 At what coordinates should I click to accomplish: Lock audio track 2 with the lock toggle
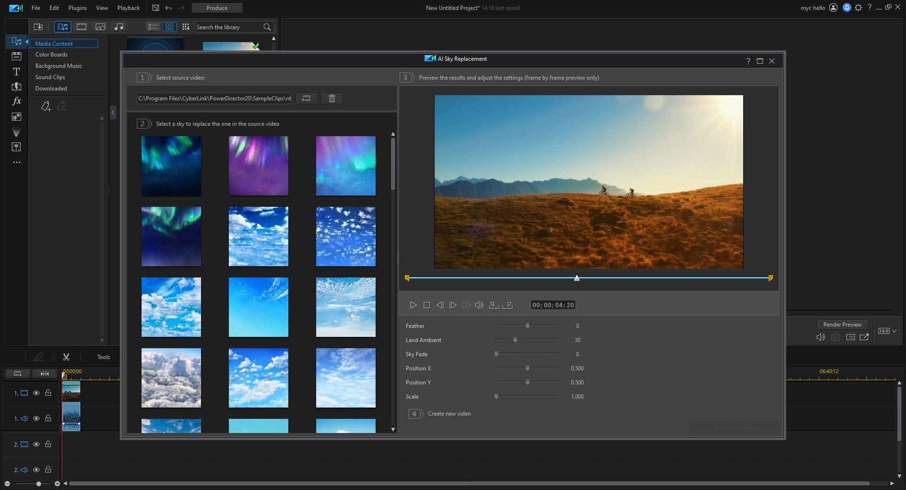(x=48, y=470)
